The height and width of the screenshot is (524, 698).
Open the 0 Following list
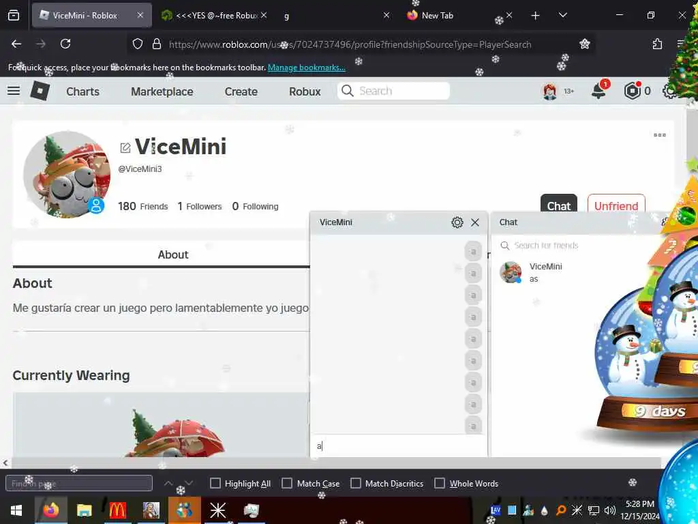click(x=255, y=206)
